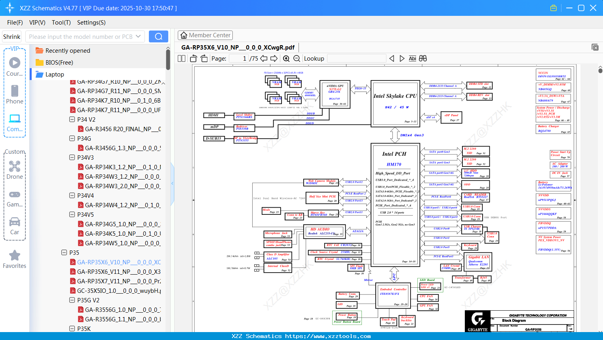Select the Laptop folder in the tree

coord(55,74)
